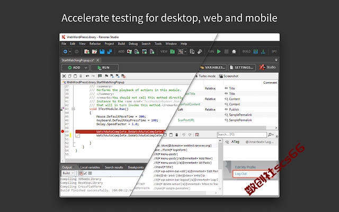This screenshot has width=339, height=212.
Task: Click the plug/connector icon in toolbar
Action: [200, 51]
